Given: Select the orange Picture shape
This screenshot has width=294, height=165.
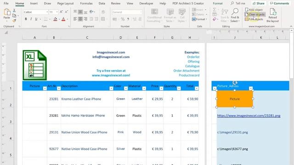Looking at the screenshot, I should point(235,99).
